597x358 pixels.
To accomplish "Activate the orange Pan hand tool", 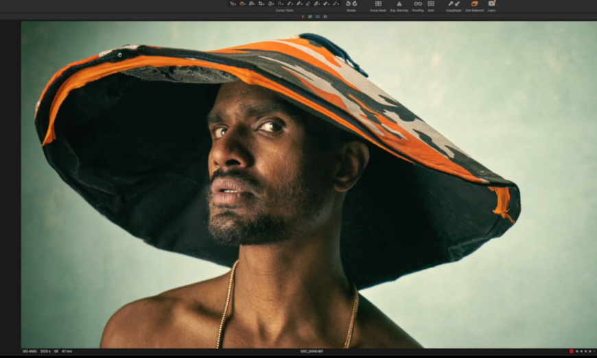I will tap(242, 3).
